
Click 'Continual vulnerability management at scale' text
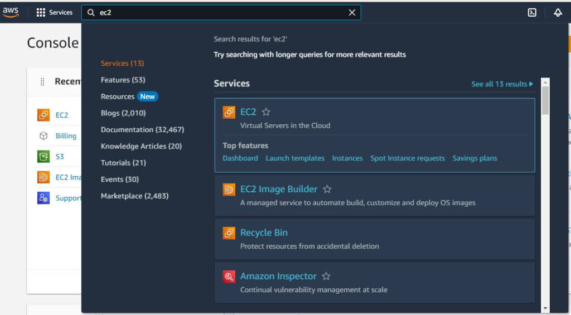pyautogui.click(x=314, y=290)
